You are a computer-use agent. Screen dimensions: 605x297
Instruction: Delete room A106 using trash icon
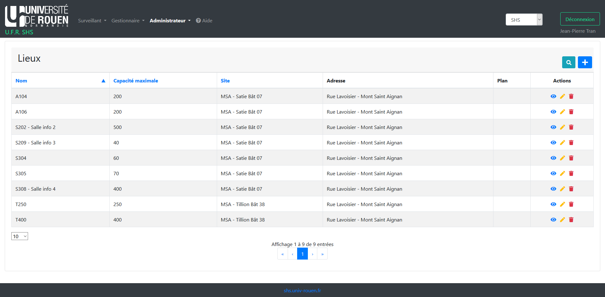pyautogui.click(x=571, y=112)
